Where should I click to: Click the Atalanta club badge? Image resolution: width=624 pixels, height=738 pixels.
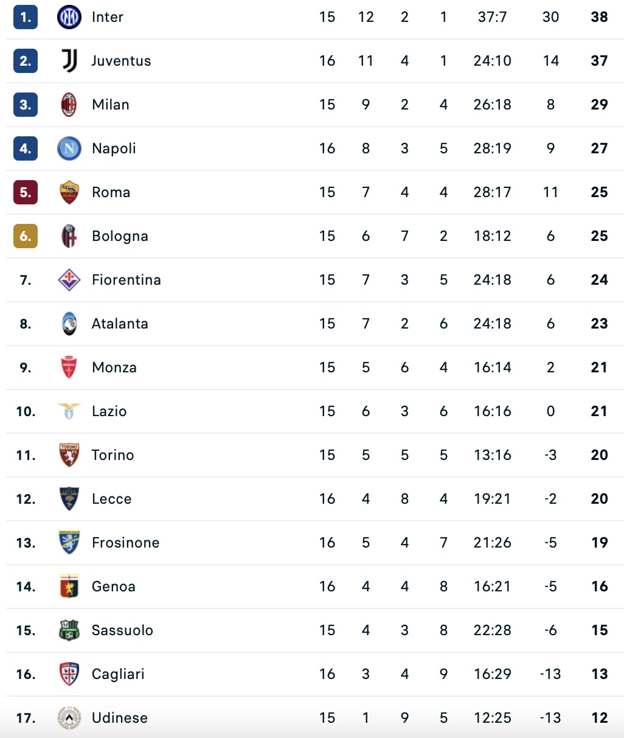pyautogui.click(x=69, y=324)
